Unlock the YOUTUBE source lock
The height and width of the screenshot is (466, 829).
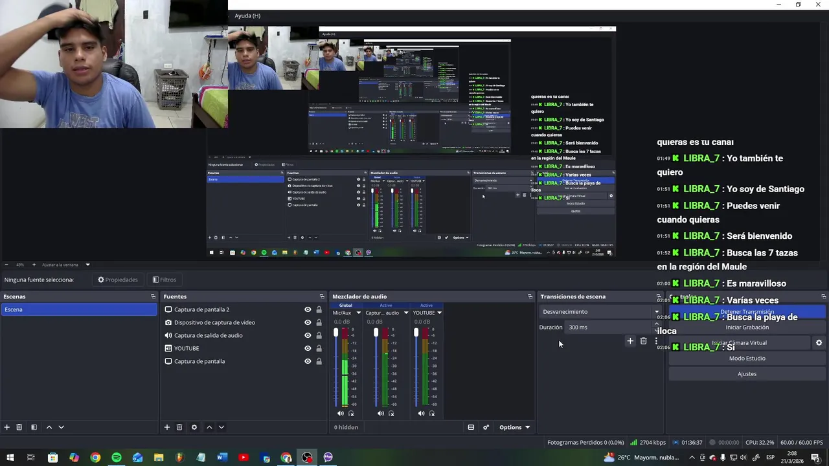[x=319, y=348]
